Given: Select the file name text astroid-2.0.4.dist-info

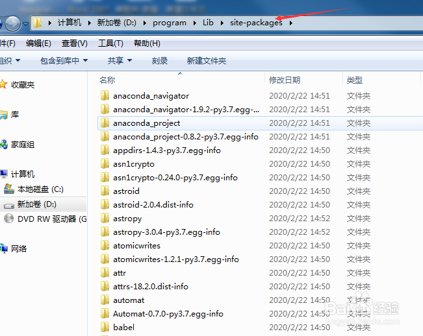Looking at the screenshot, I should tap(153, 205).
